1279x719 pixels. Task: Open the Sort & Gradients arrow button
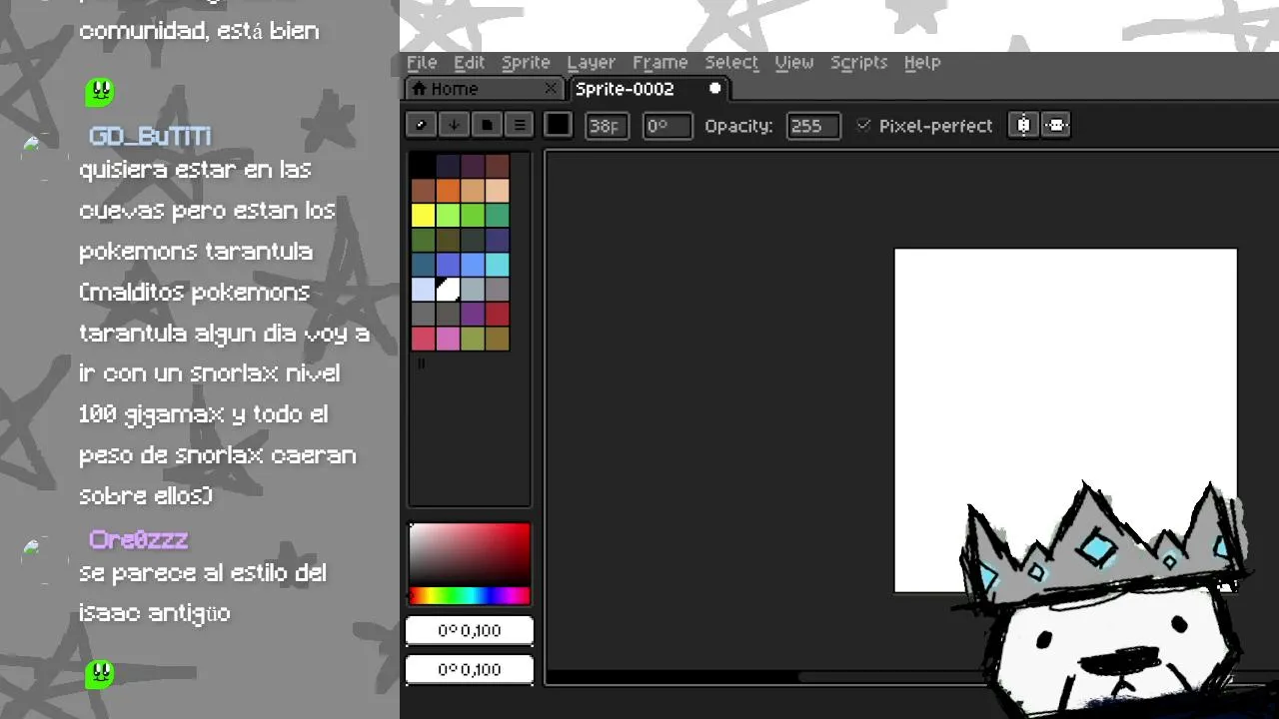(454, 125)
